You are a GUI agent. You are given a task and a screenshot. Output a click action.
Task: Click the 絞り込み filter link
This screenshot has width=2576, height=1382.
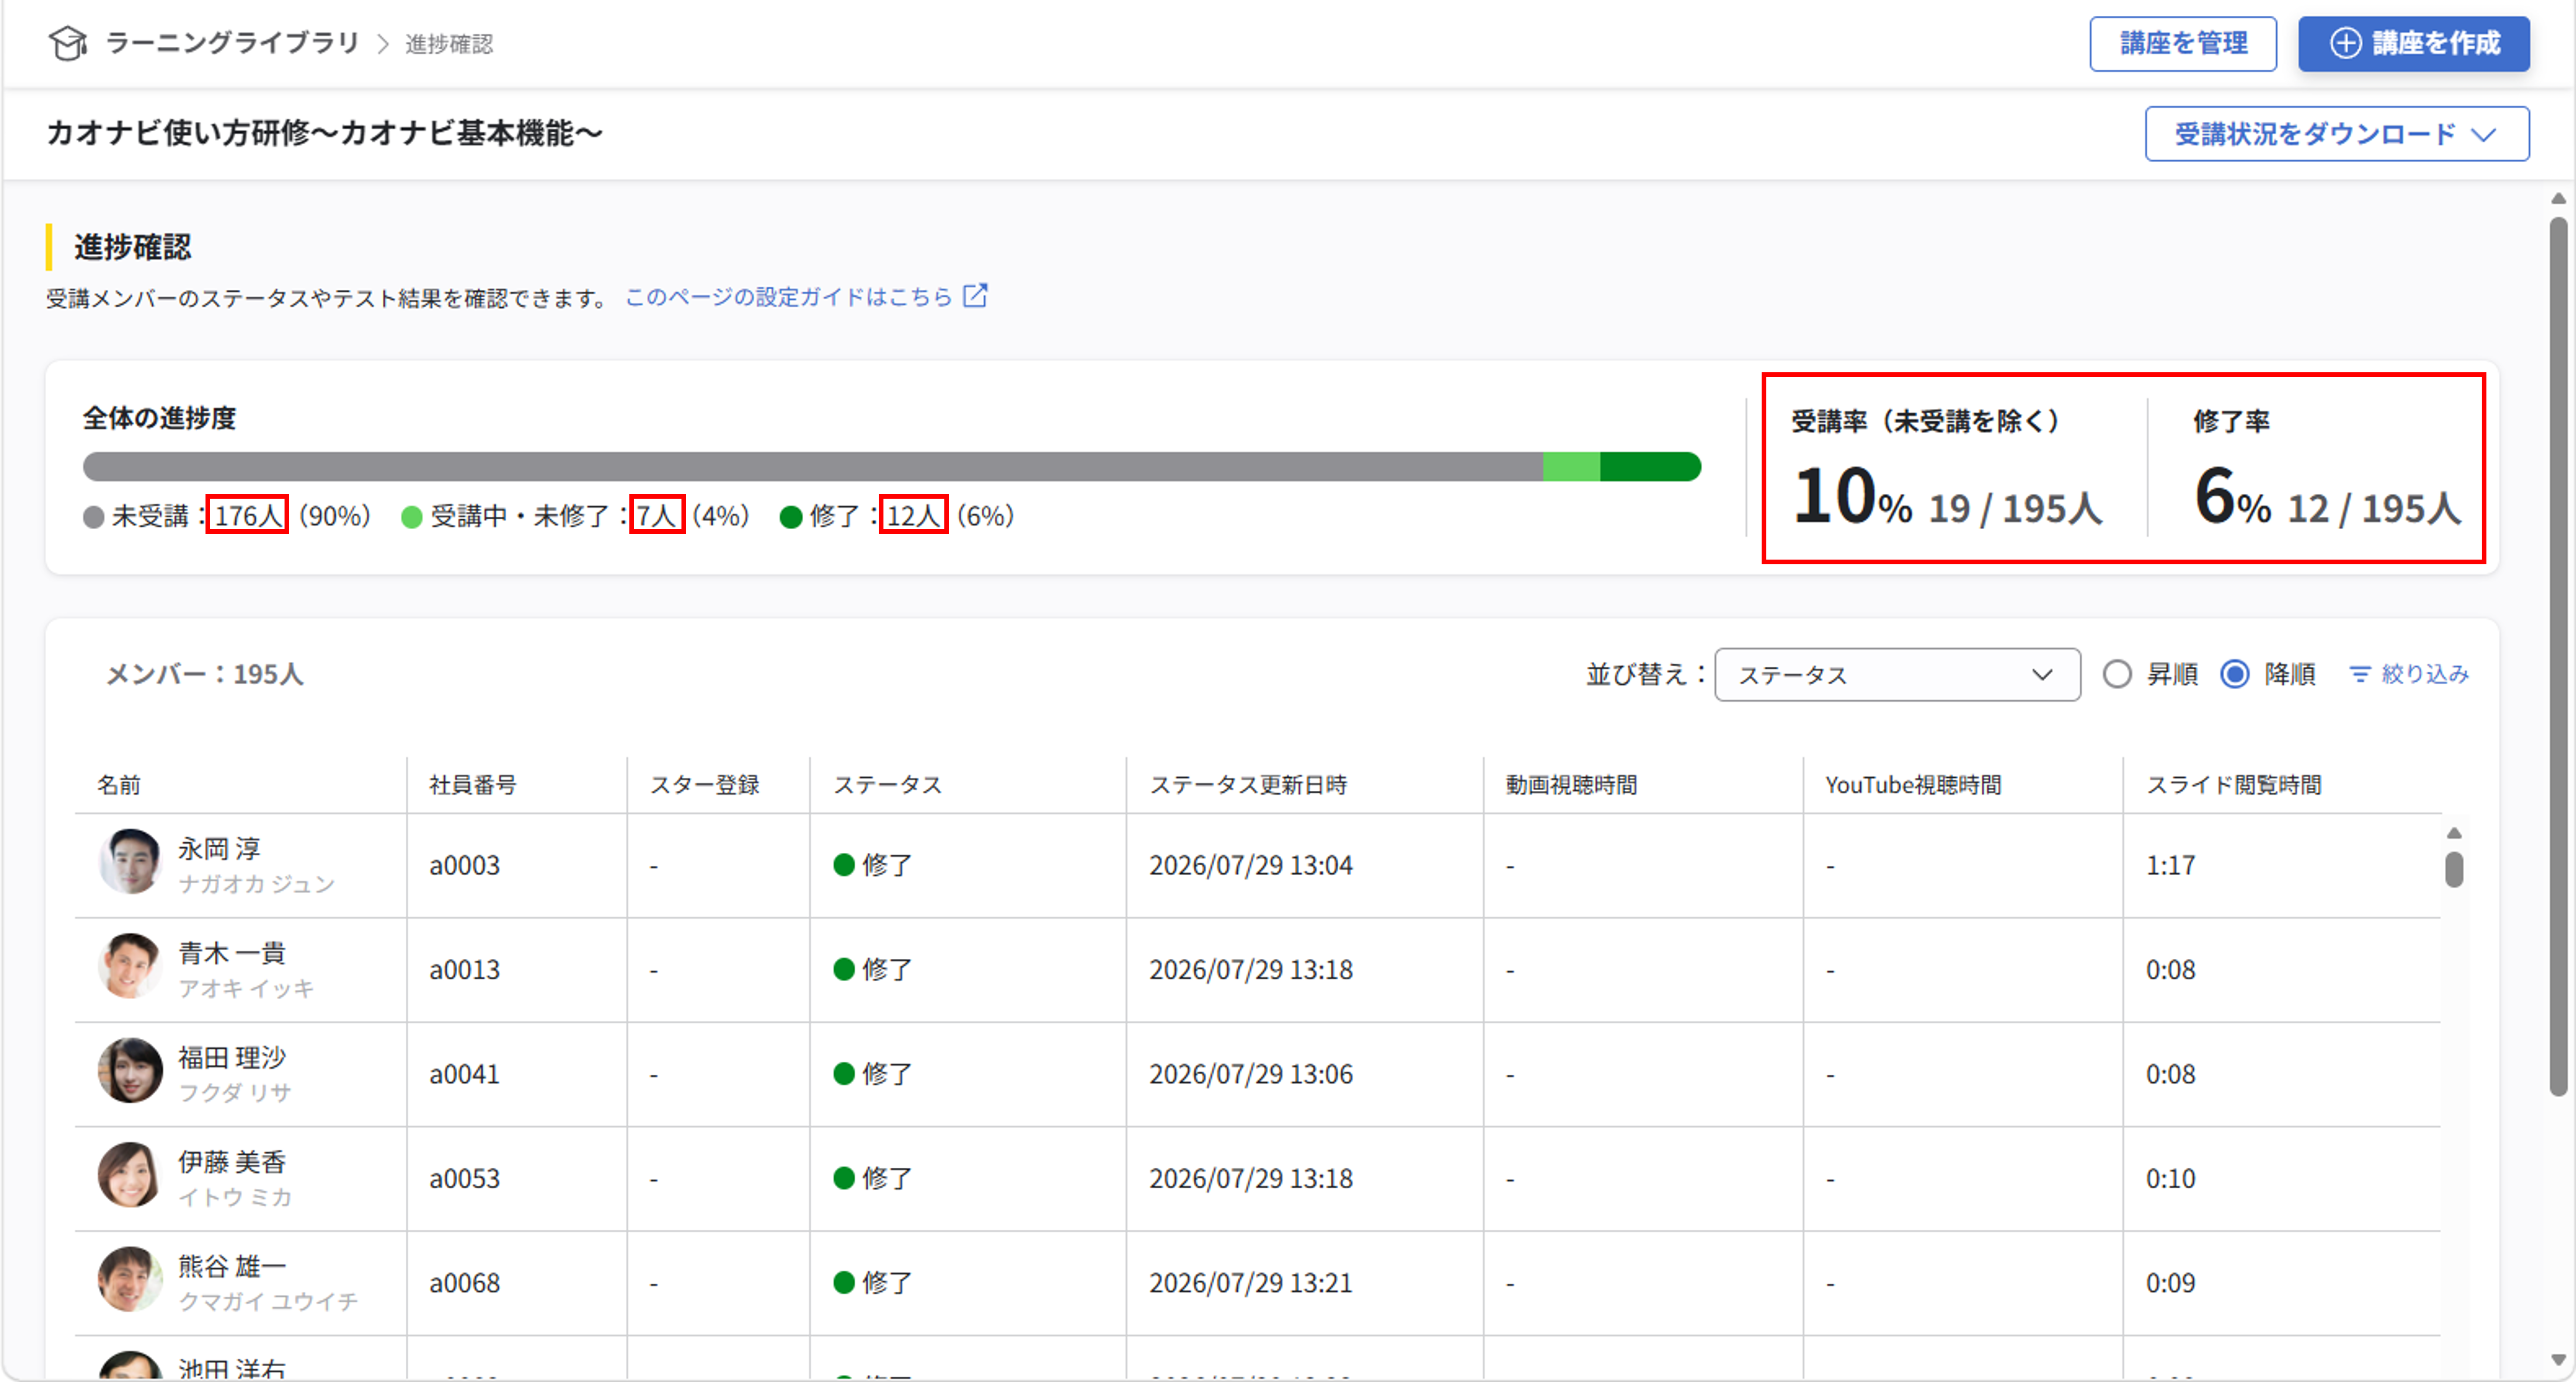pos(2408,675)
